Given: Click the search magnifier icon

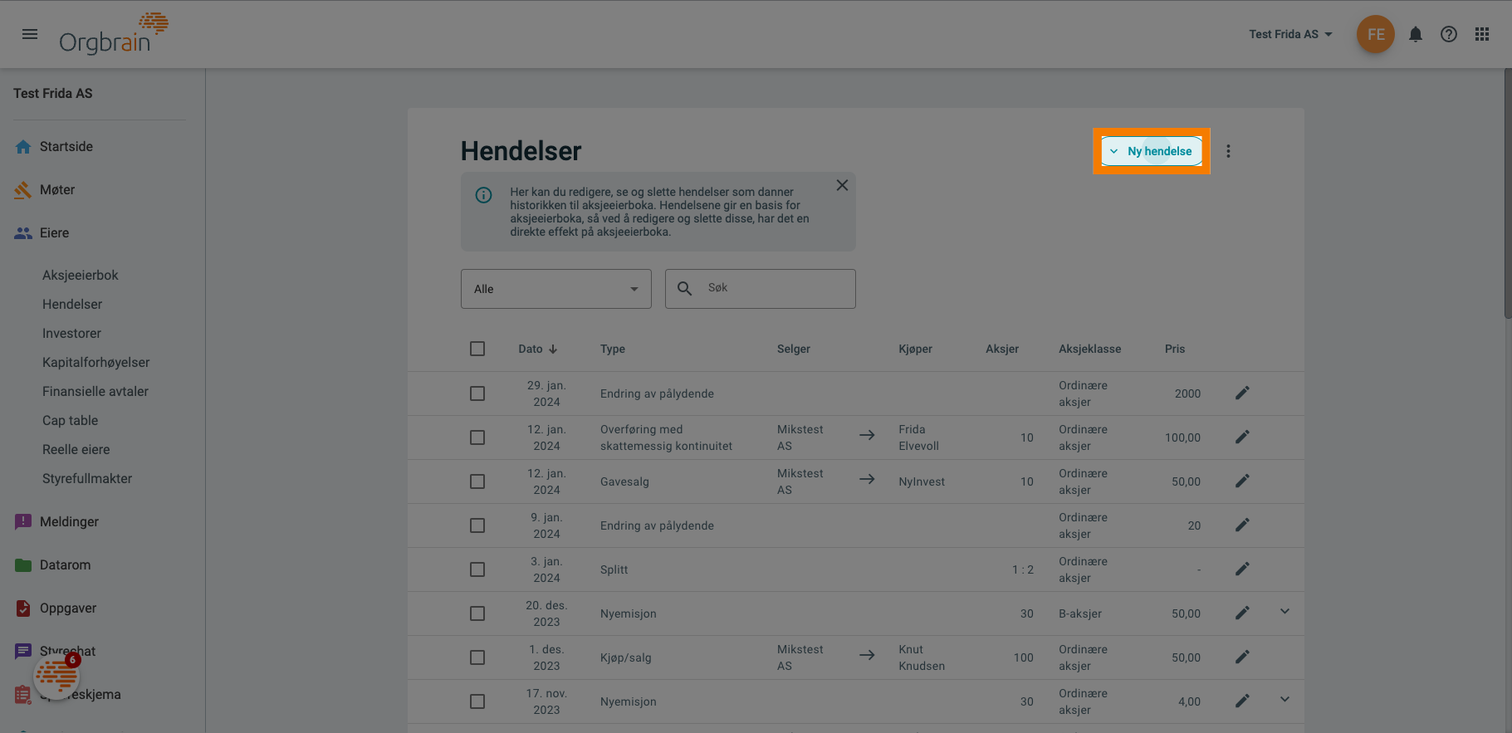Looking at the screenshot, I should click(684, 288).
